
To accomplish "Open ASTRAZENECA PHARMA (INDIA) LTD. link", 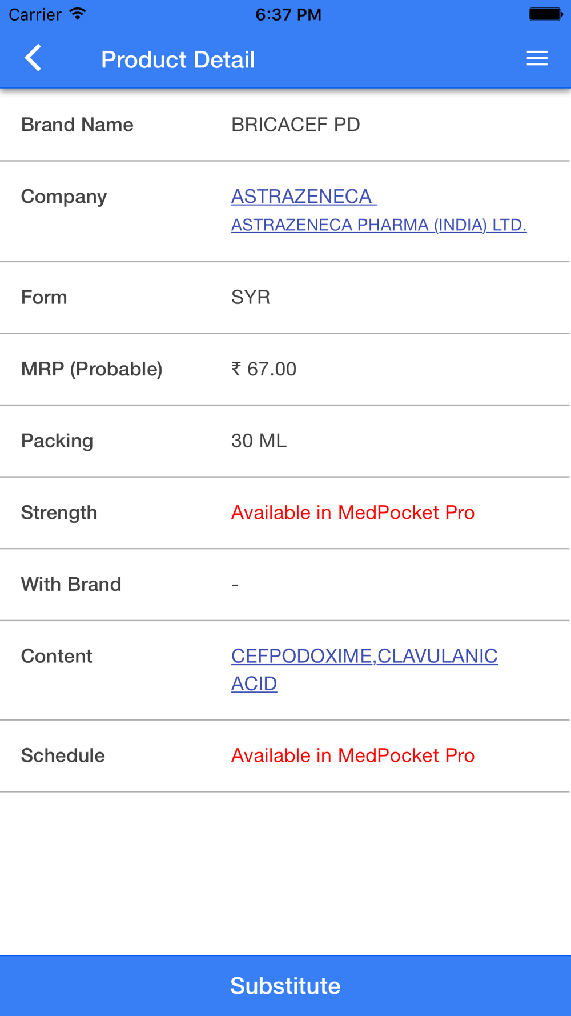I will 379,225.
